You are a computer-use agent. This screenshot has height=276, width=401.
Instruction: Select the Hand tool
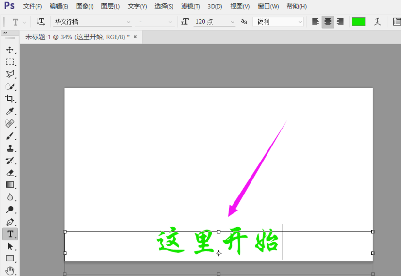click(10, 270)
